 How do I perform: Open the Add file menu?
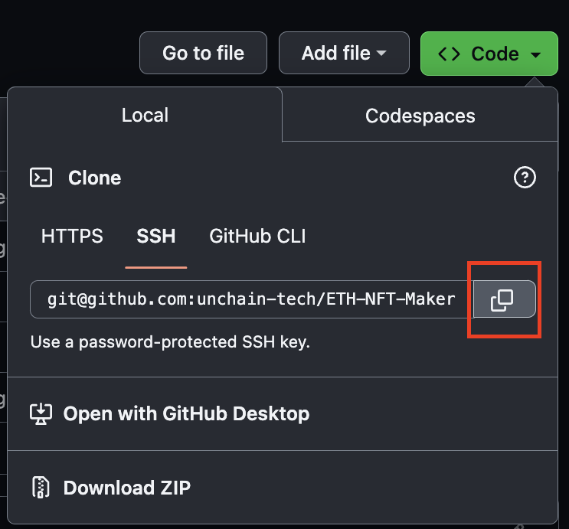click(x=344, y=53)
